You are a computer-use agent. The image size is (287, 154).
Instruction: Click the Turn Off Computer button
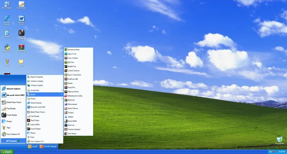[48, 147]
